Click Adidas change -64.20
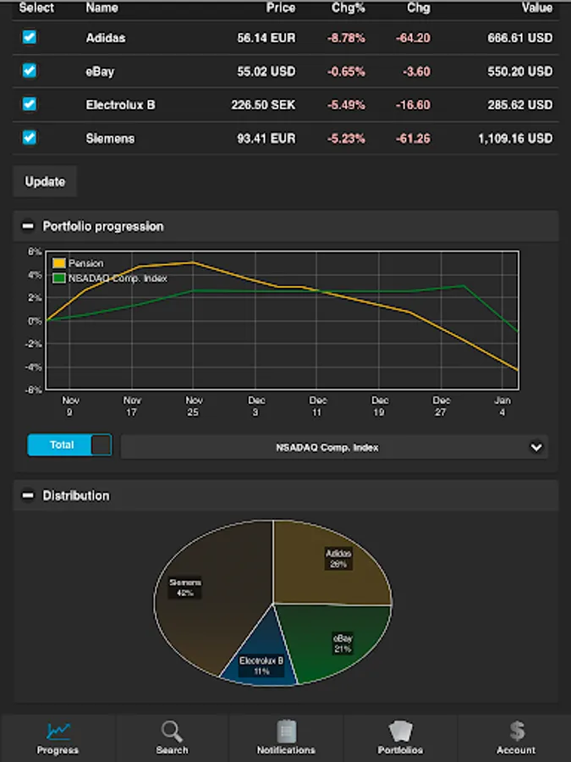 (413, 38)
